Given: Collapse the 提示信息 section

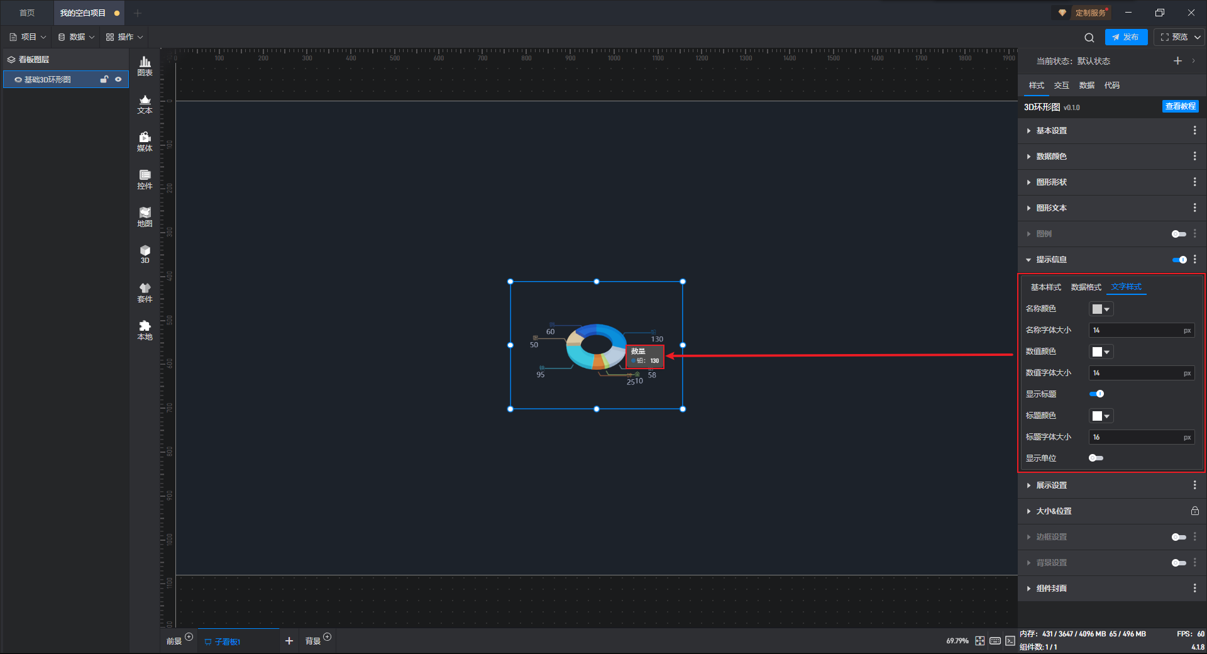Looking at the screenshot, I should pos(1028,260).
